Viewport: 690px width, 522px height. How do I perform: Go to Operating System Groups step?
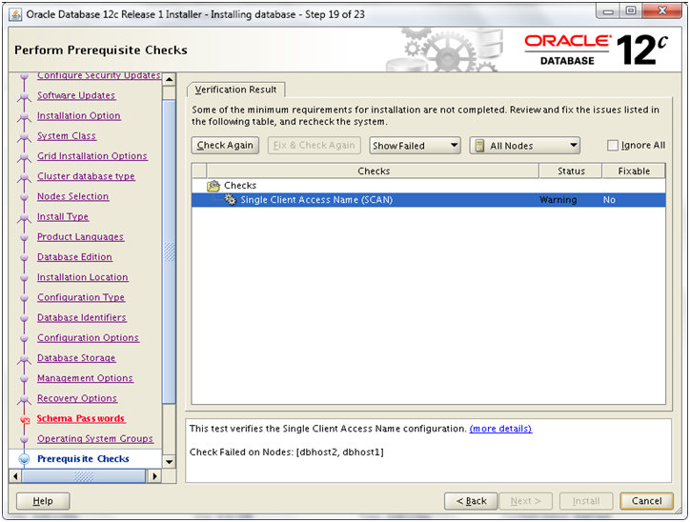pos(95,439)
